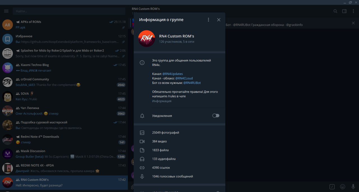The height and width of the screenshot is (192, 359).
Task: Open the emoji picker smiley icon
Action: 342,187
